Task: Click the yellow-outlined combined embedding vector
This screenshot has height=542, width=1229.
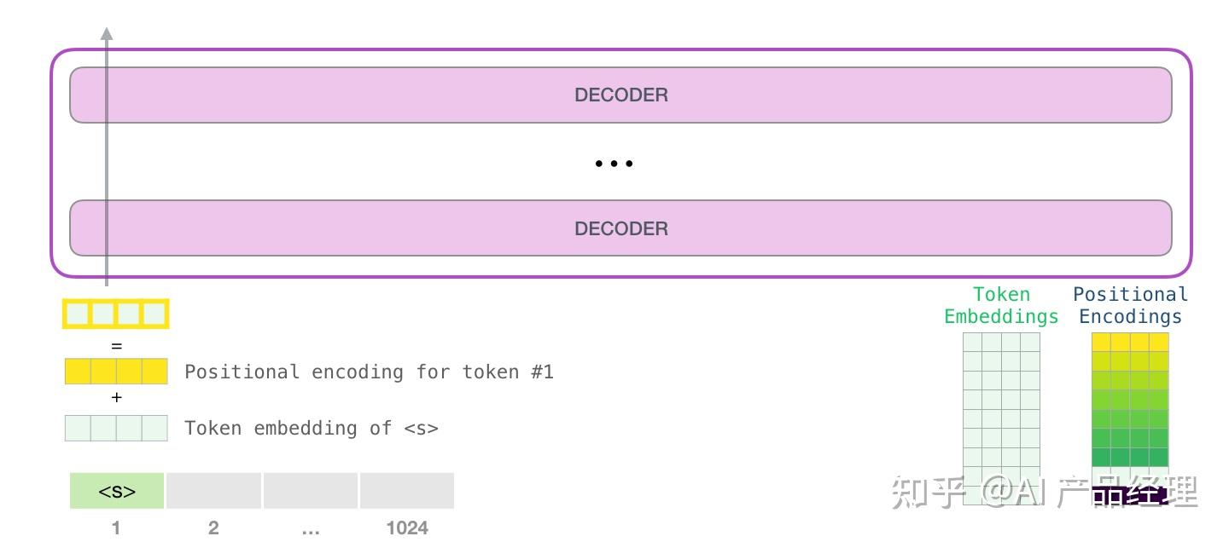Action: [116, 314]
